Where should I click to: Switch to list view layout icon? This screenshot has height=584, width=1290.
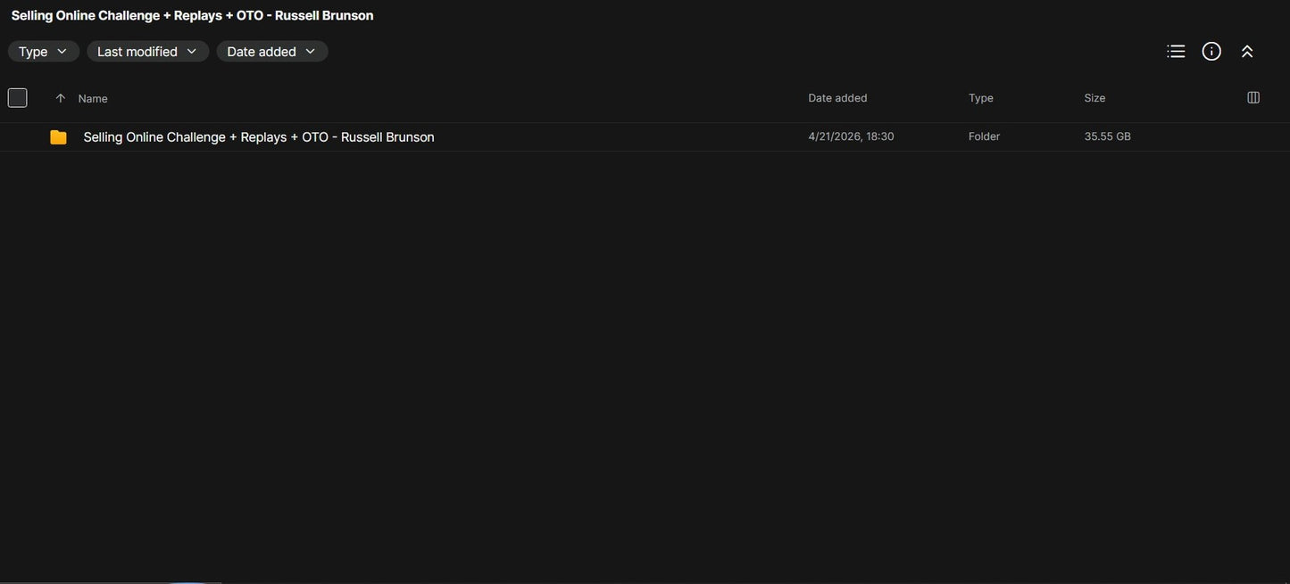1176,52
